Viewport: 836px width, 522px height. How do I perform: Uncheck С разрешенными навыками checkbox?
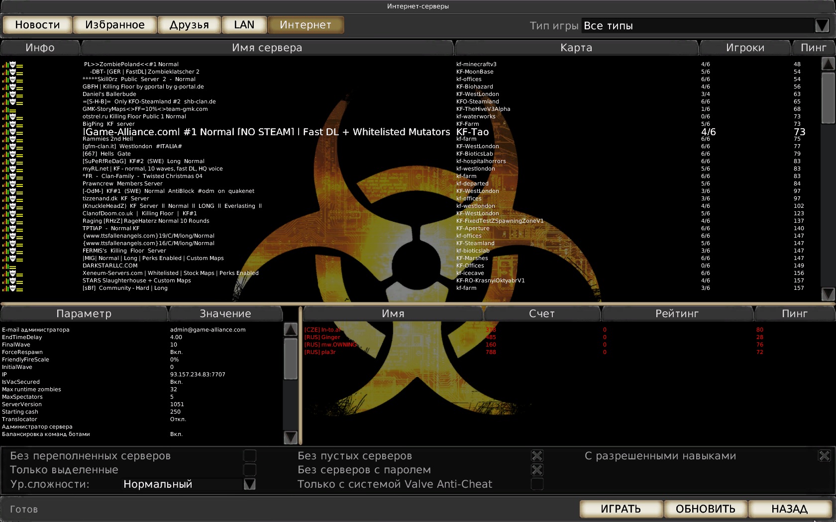coord(825,456)
